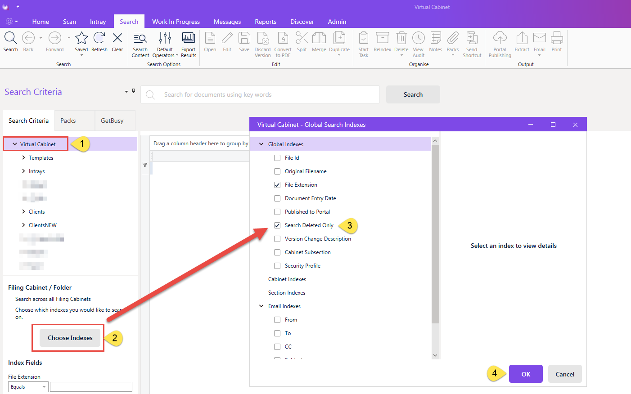Expand the Clients tree node
The image size is (631, 394).
point(23,211)
